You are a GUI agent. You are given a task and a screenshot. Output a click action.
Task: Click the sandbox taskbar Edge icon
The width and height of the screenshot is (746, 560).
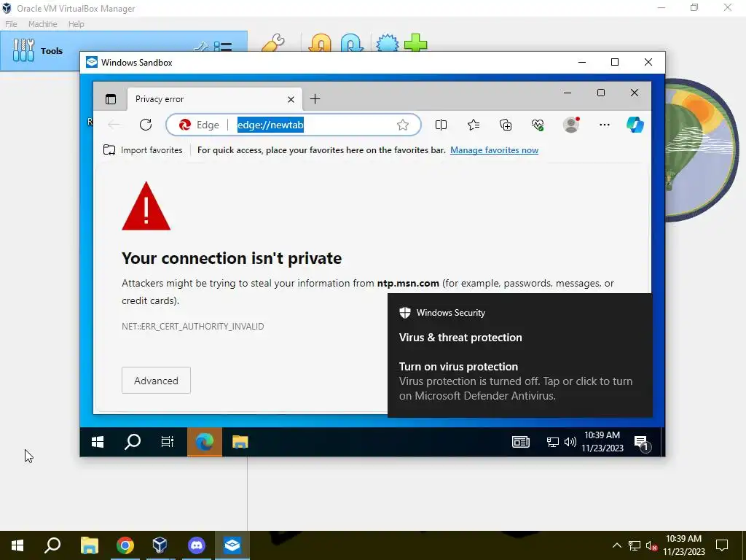click(x=205, y=443)
